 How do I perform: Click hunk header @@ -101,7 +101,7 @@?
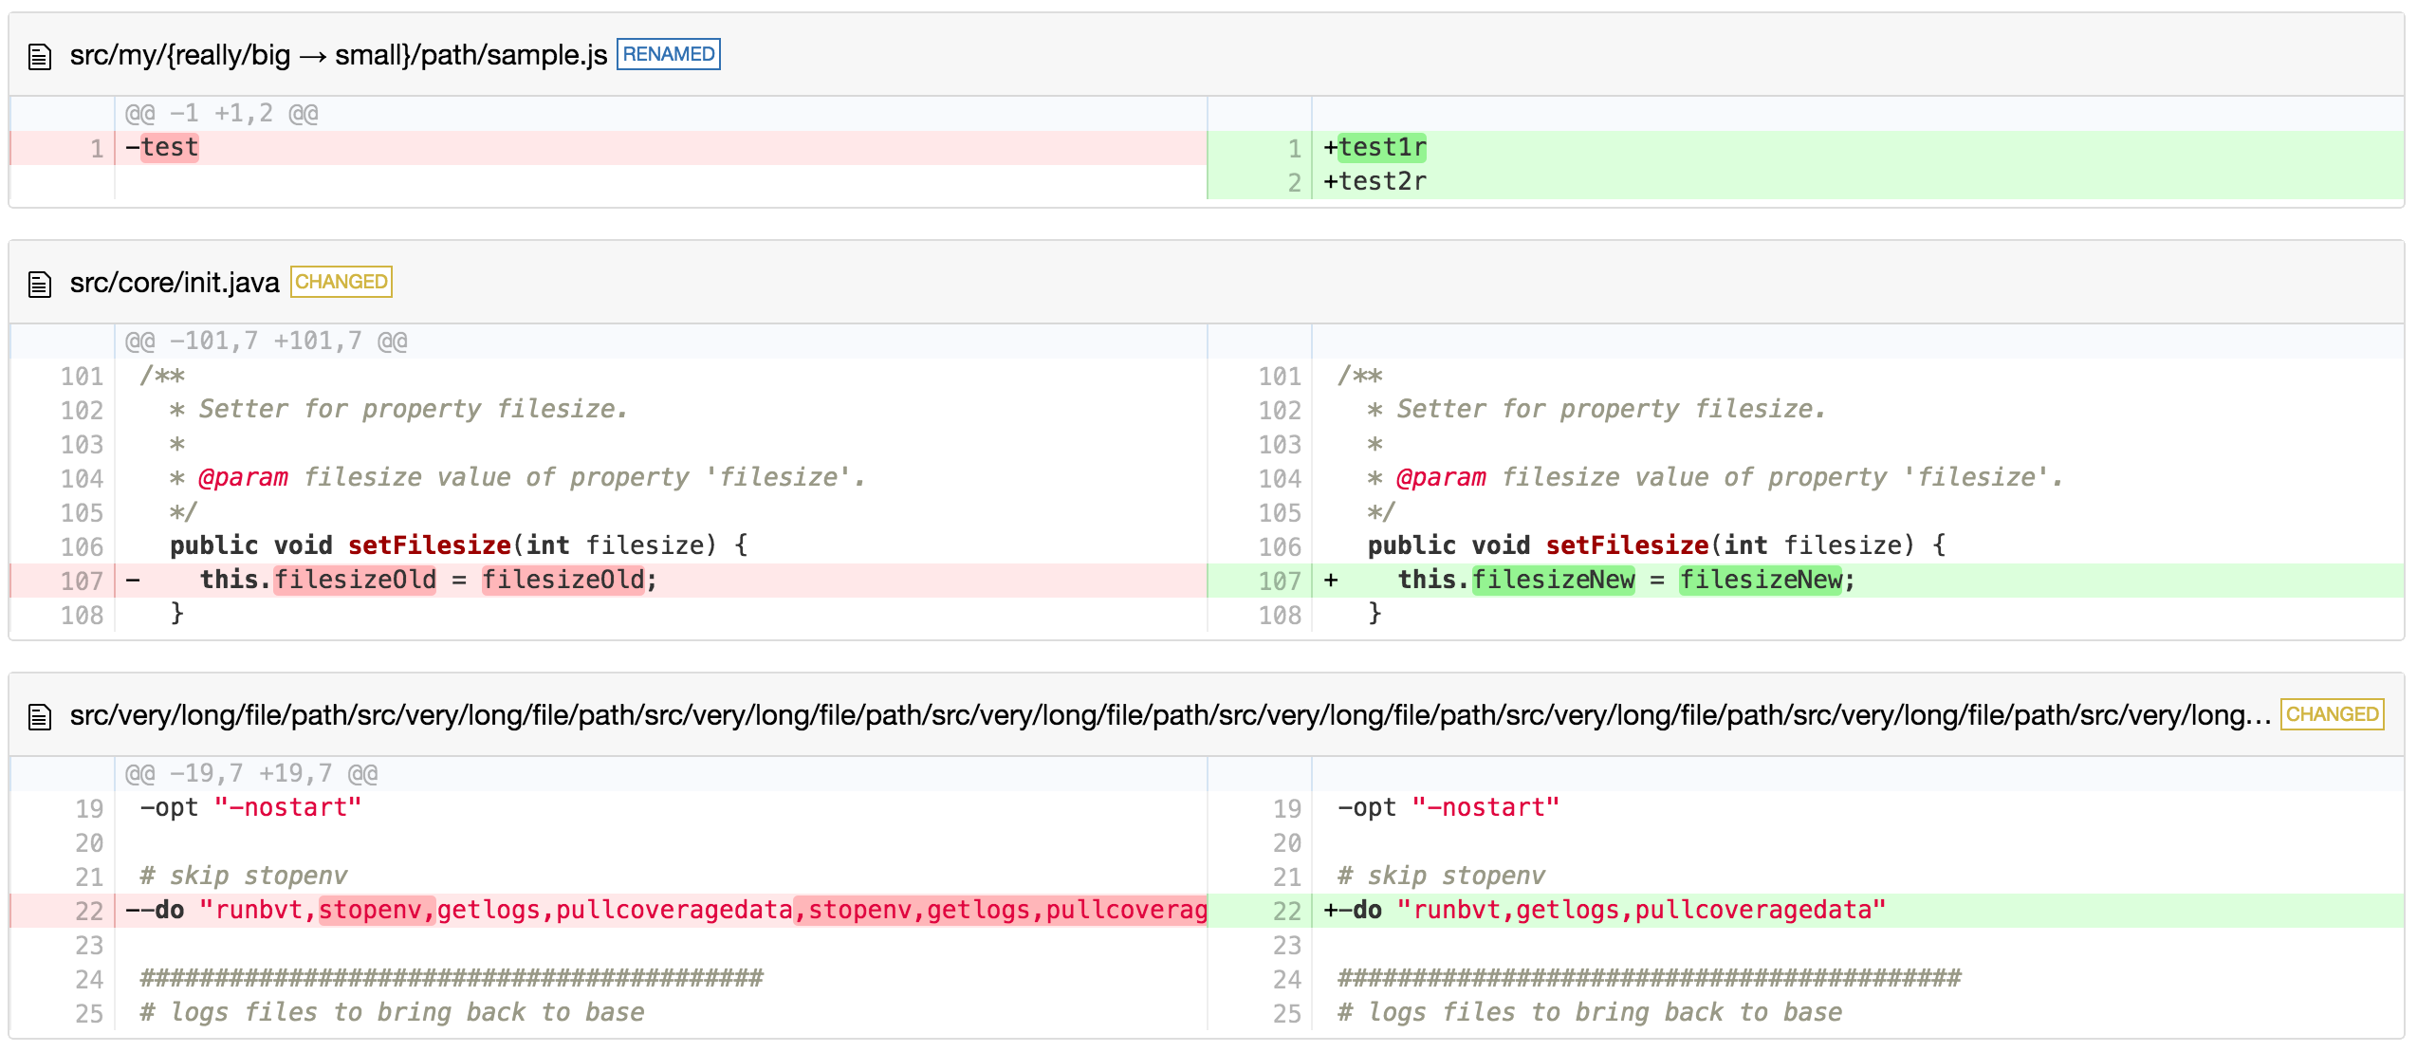click(x=266, y=341)
